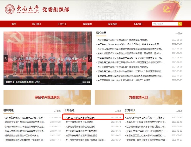Click the date 2022-12-02 in 教育培训

177,131
